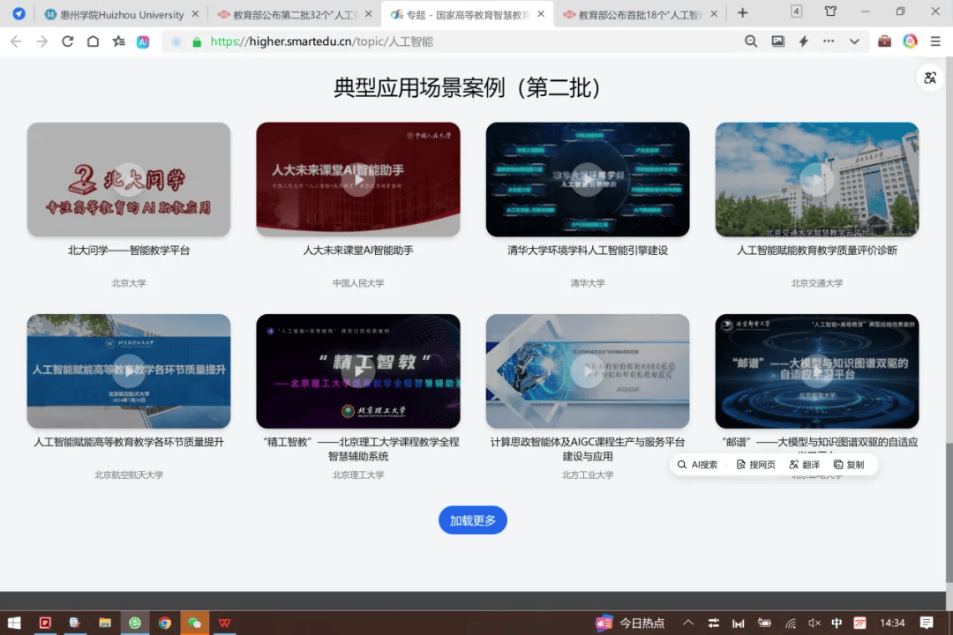Select AI搜索 in the text selection popup
Image resolution: width=953 pixels, height=635 pixels.
tap(700, 464)
